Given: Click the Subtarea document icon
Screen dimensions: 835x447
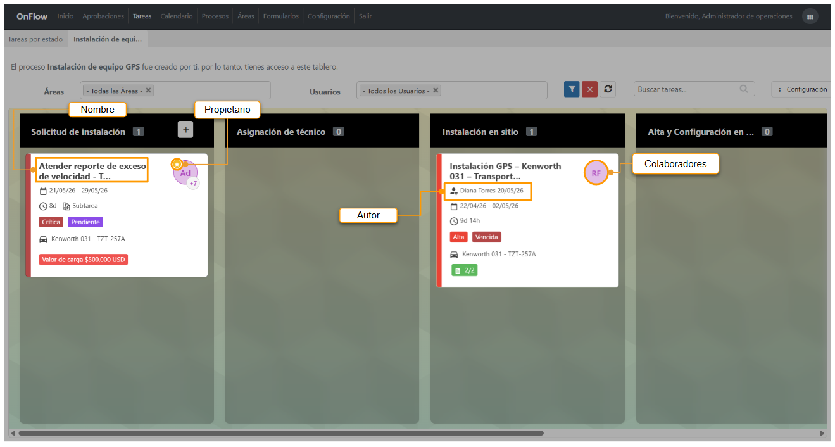Looking at the screenshot, I should [66, 206].
